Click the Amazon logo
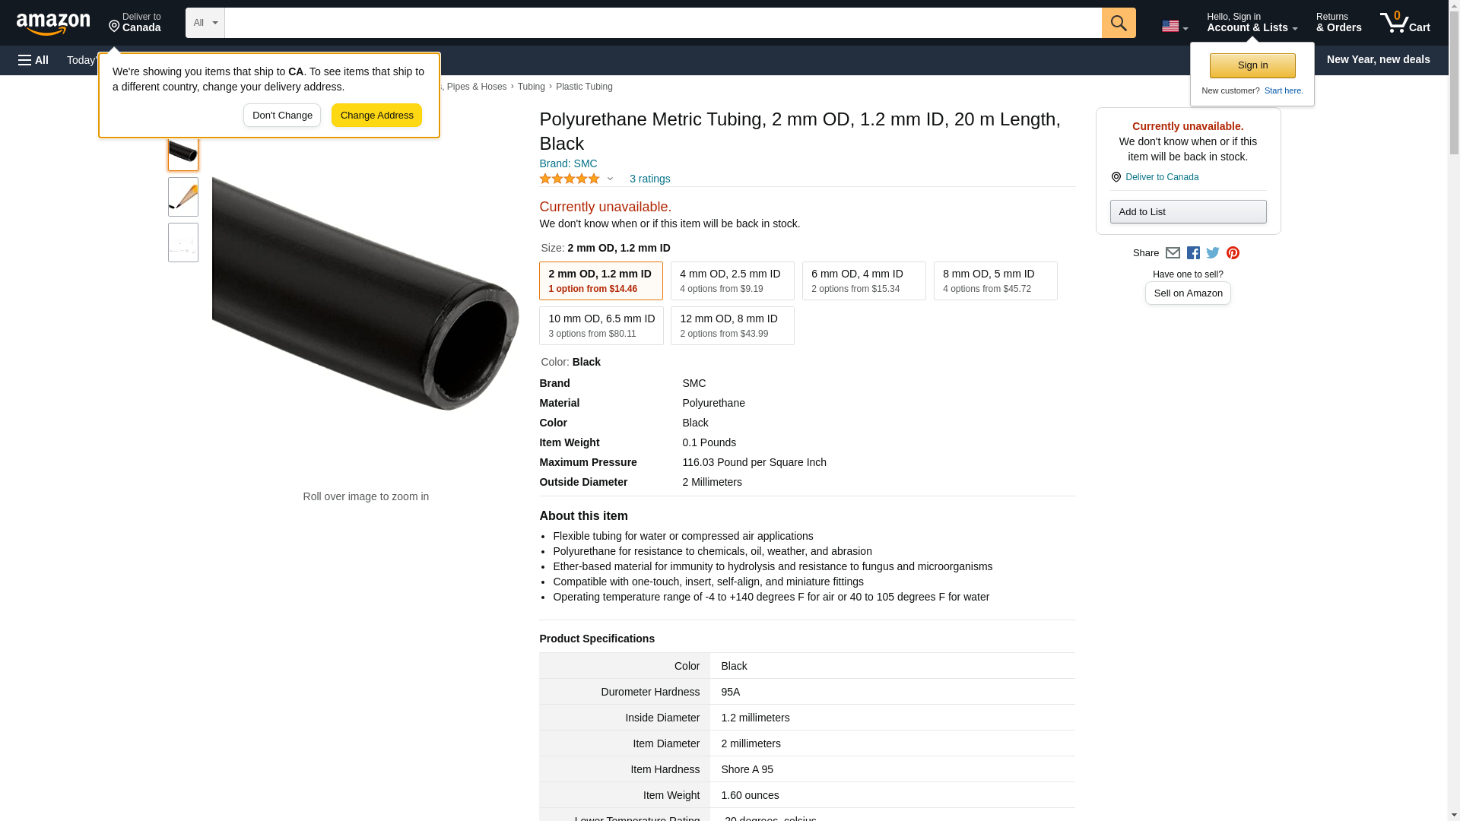 [x=53, y=24]
